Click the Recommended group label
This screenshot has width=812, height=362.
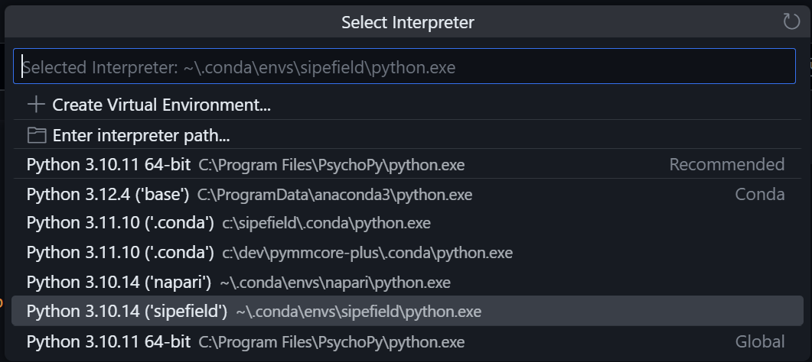coord(726,165)
